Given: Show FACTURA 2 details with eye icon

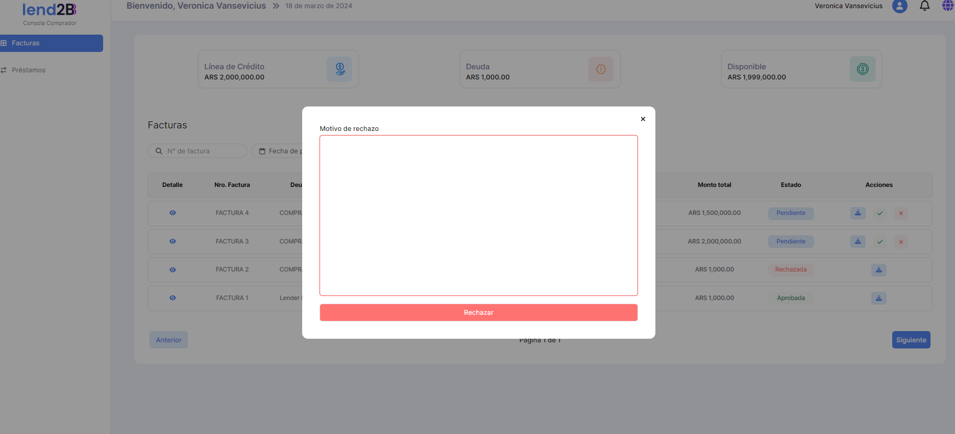Looking at the screenshot, I should pyautogui.click(x=173, y=270).
